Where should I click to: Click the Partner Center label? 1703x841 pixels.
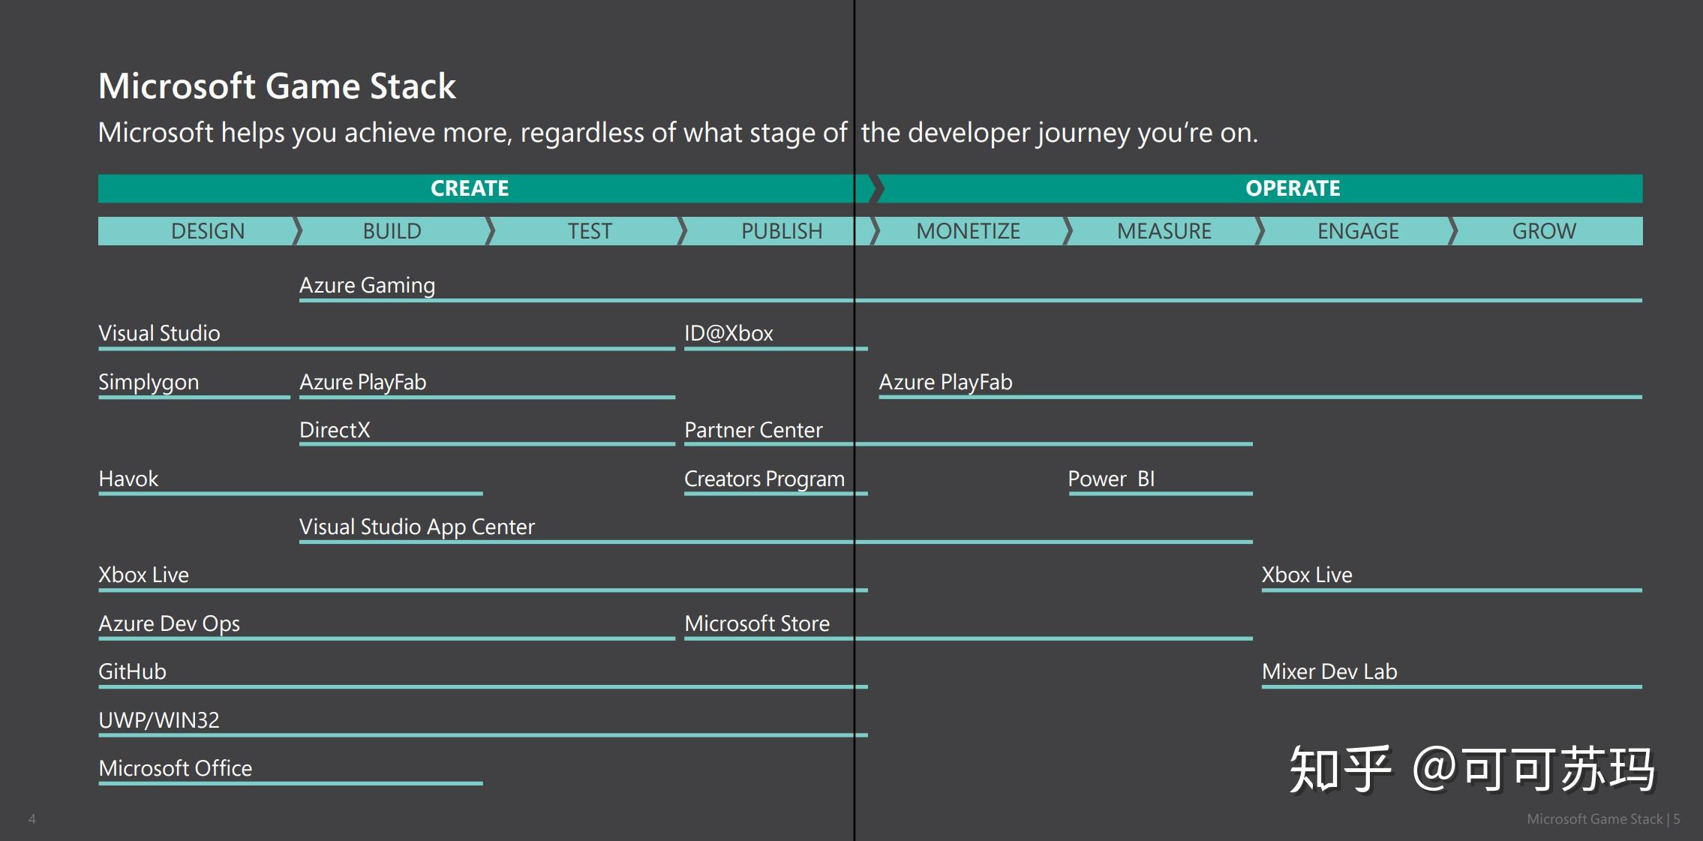tap(753, 430)
